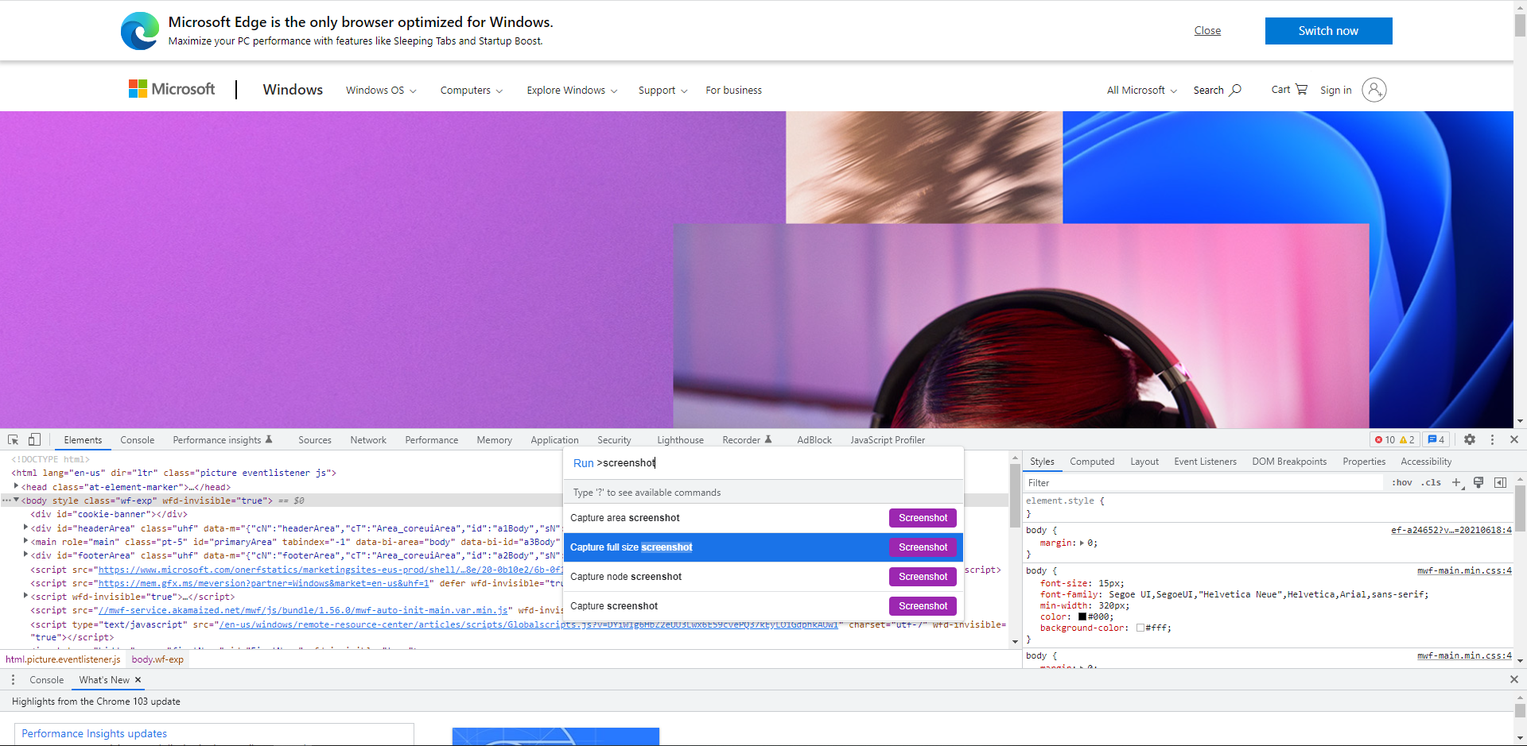
Task: Toggle the device toolbar icon
Action: [34, 439]
